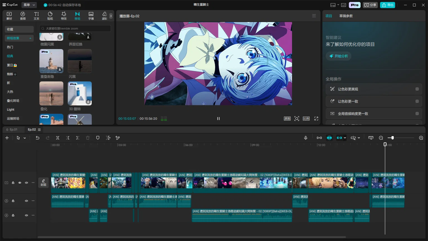This screenshot has height=241, width=428.
Task: Open the 菜单 dropdown menu
Action: click(29, 5)
